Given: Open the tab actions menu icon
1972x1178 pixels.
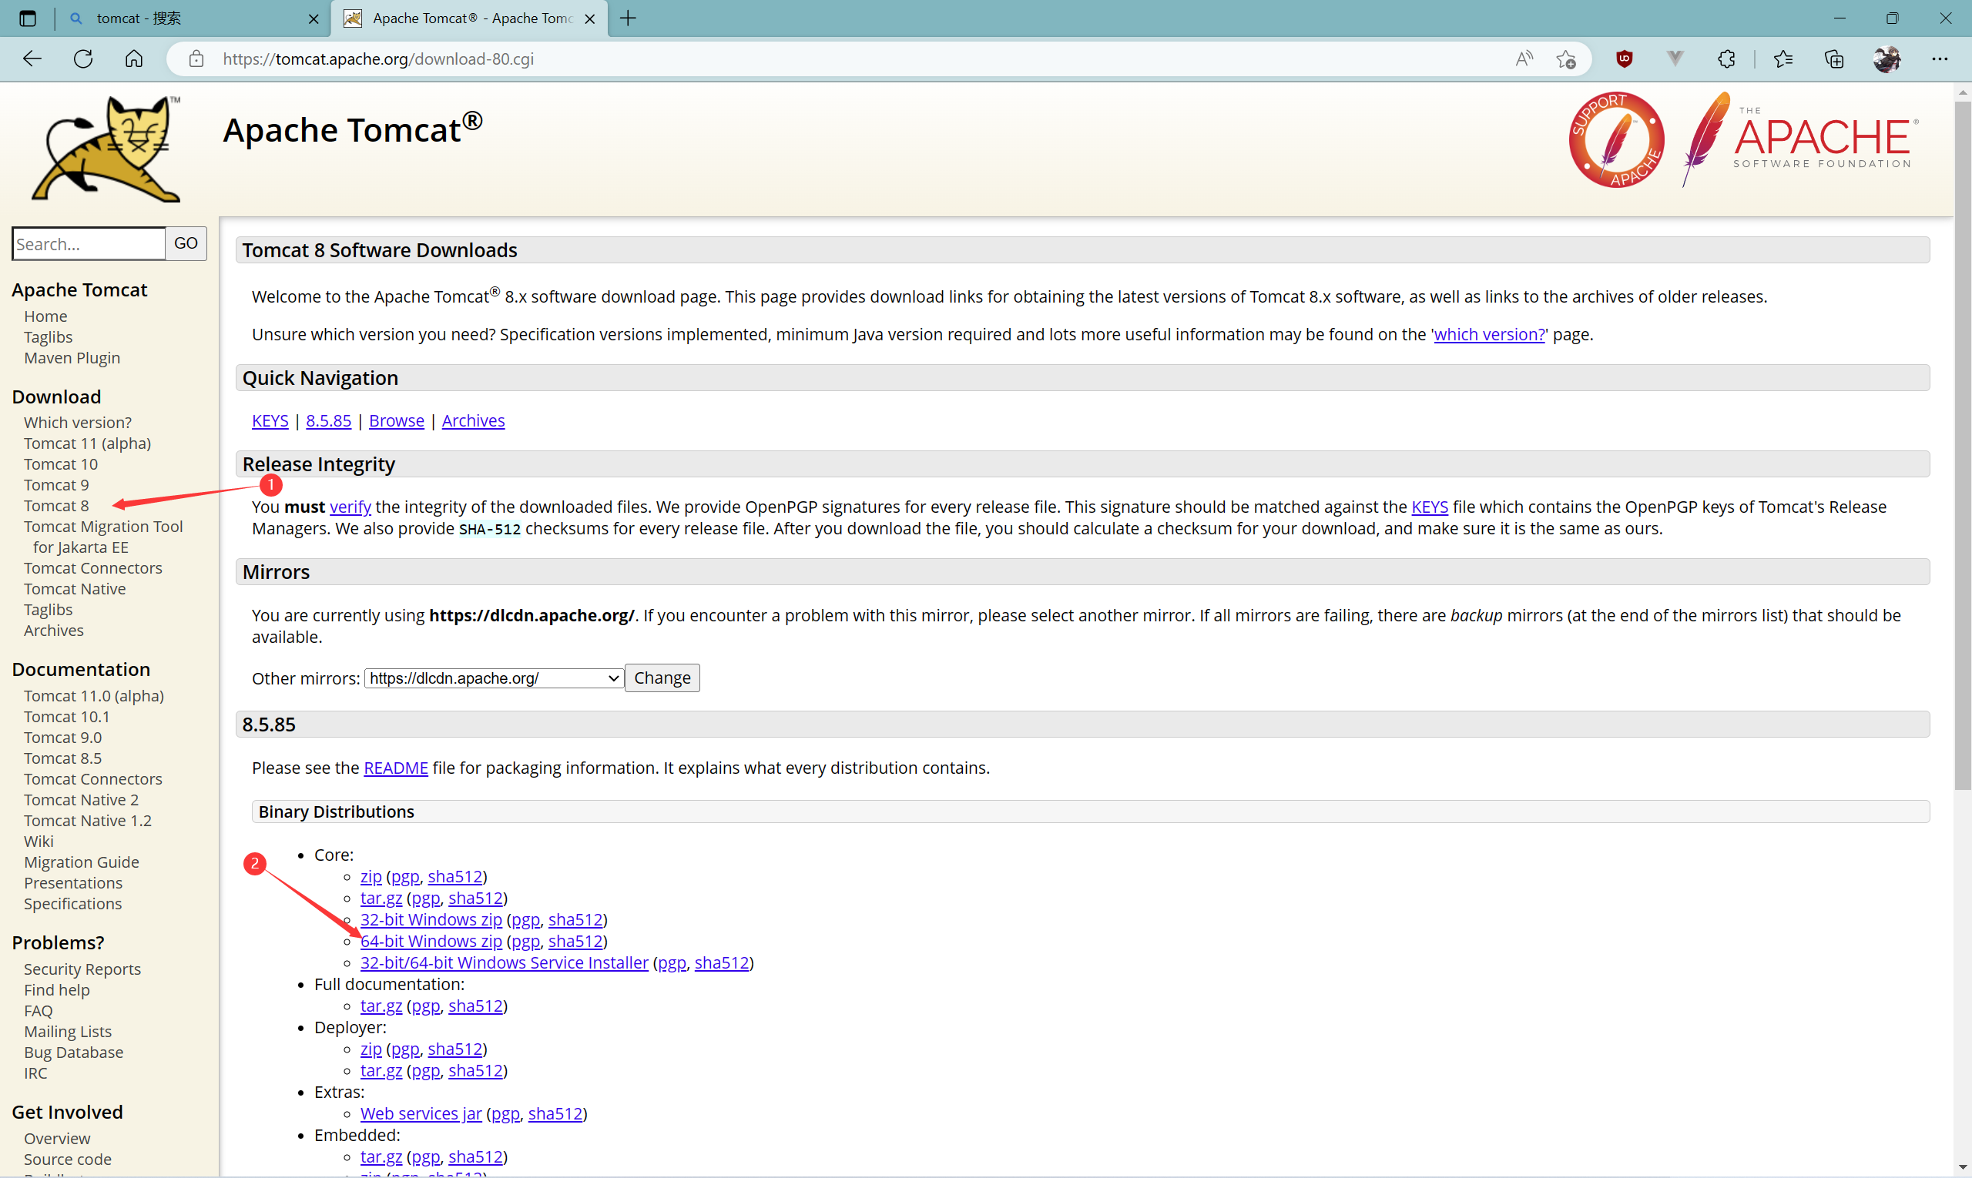Looking at the screenshot, I should (x=27, y=18).
